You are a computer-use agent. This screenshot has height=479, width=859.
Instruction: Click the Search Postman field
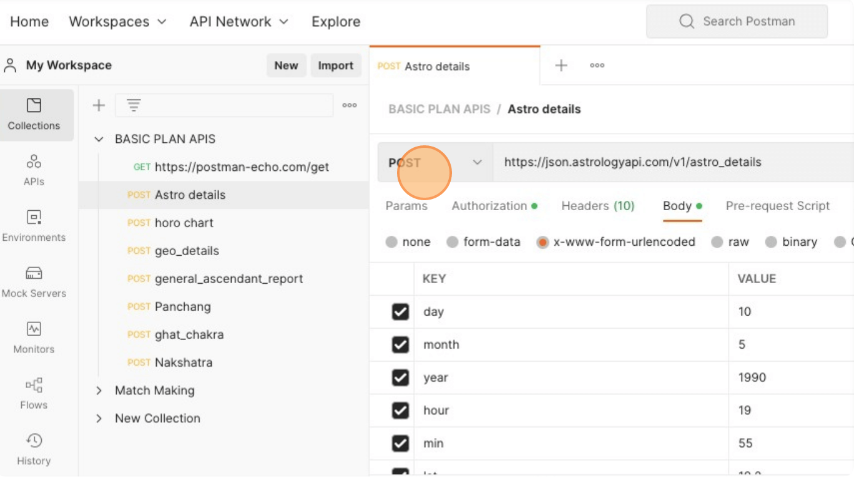pos(737,21)
